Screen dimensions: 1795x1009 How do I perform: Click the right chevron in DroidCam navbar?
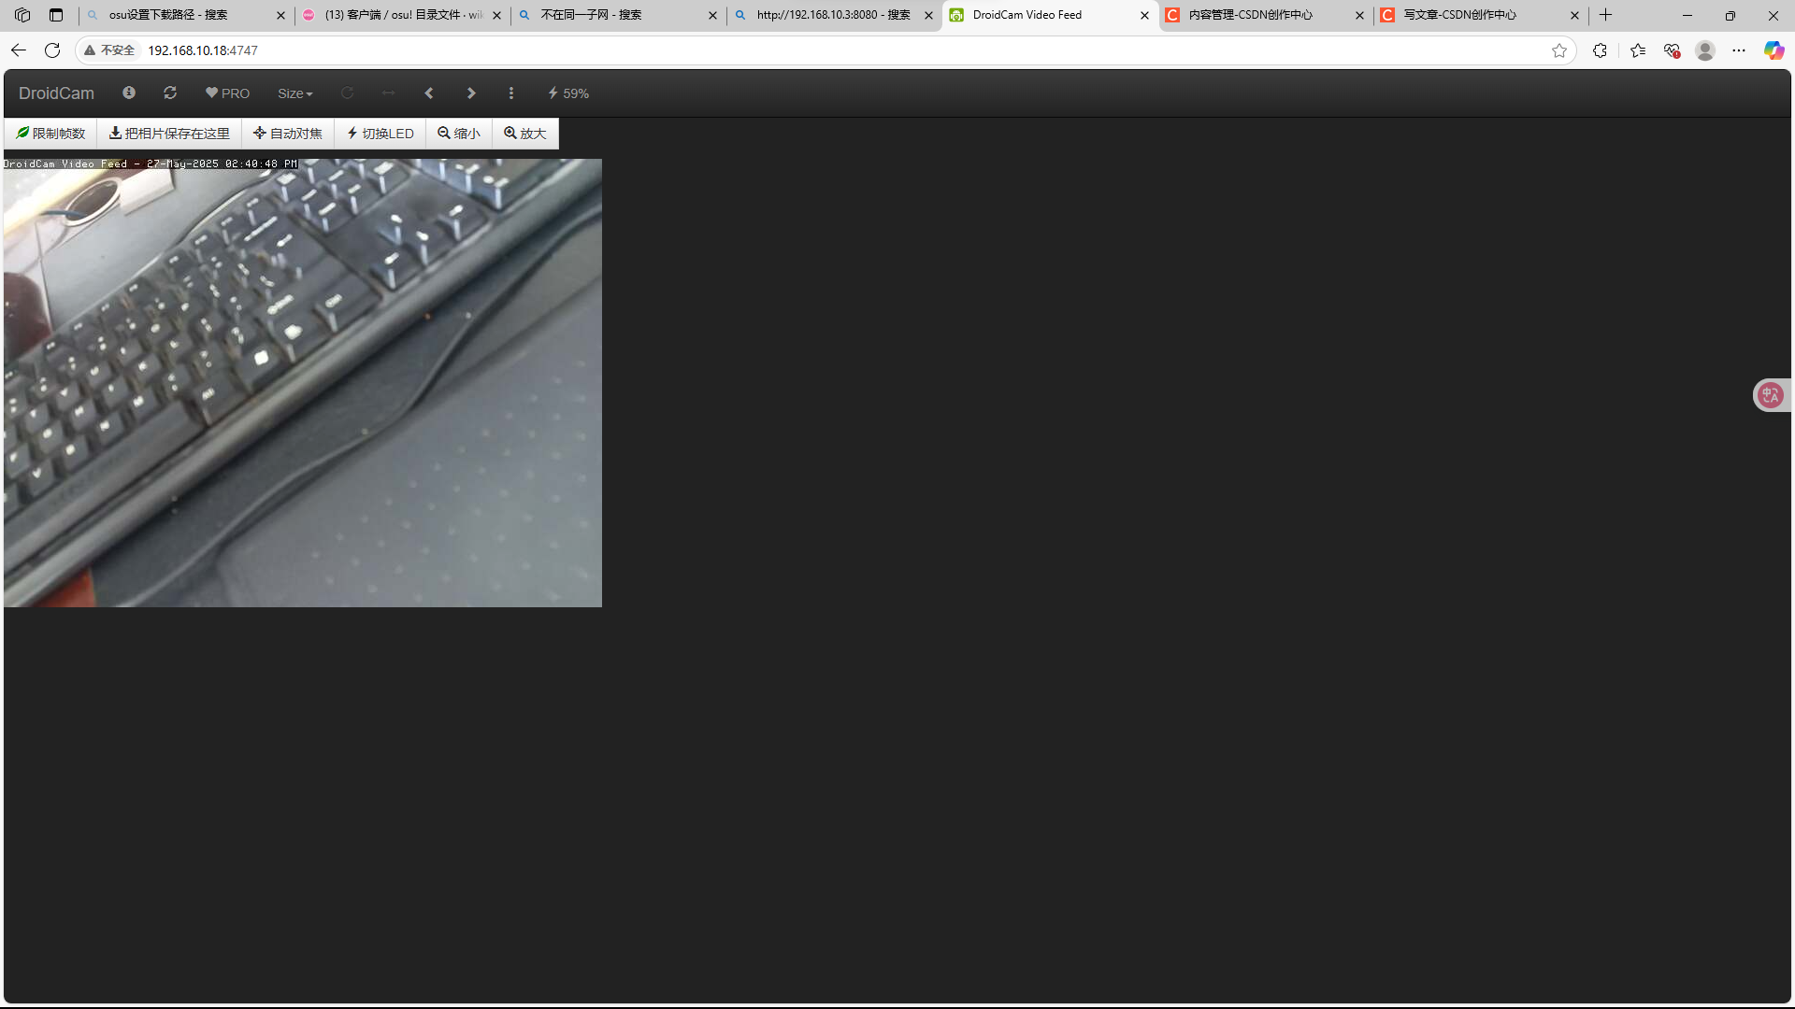[471, 92]
